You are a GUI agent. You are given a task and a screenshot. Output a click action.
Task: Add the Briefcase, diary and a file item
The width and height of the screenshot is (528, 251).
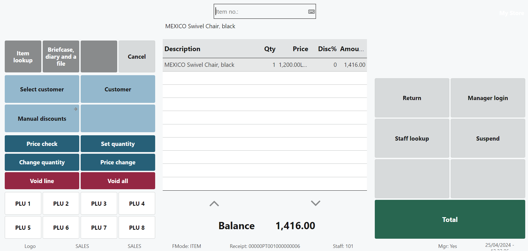tap(61, 57)
